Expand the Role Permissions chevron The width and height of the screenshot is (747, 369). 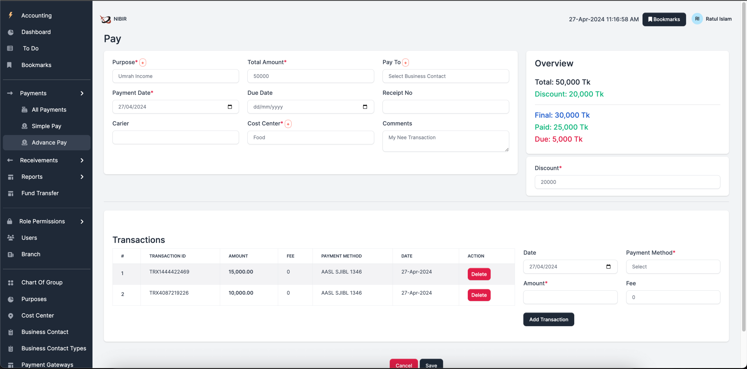(82, 222)
